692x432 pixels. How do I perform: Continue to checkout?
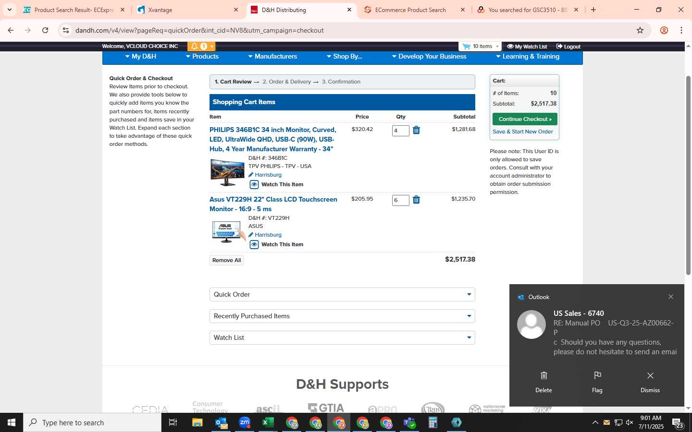point(525,119)
